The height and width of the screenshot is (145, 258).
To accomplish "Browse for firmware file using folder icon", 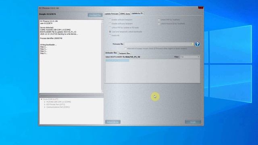I will click(x=192, y=44).
